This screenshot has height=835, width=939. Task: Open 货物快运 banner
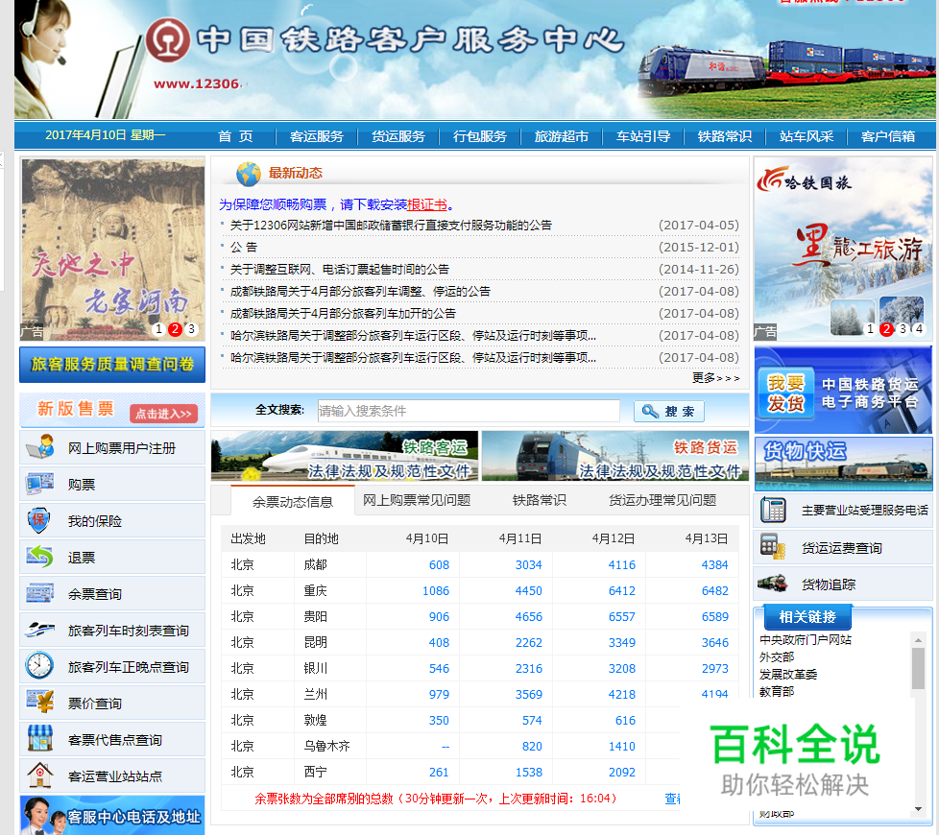click(843, 464)
